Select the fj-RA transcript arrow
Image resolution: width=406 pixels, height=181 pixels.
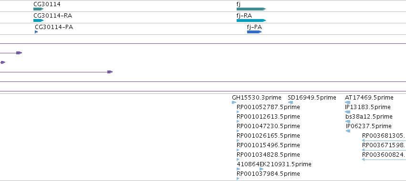point(251,20)
